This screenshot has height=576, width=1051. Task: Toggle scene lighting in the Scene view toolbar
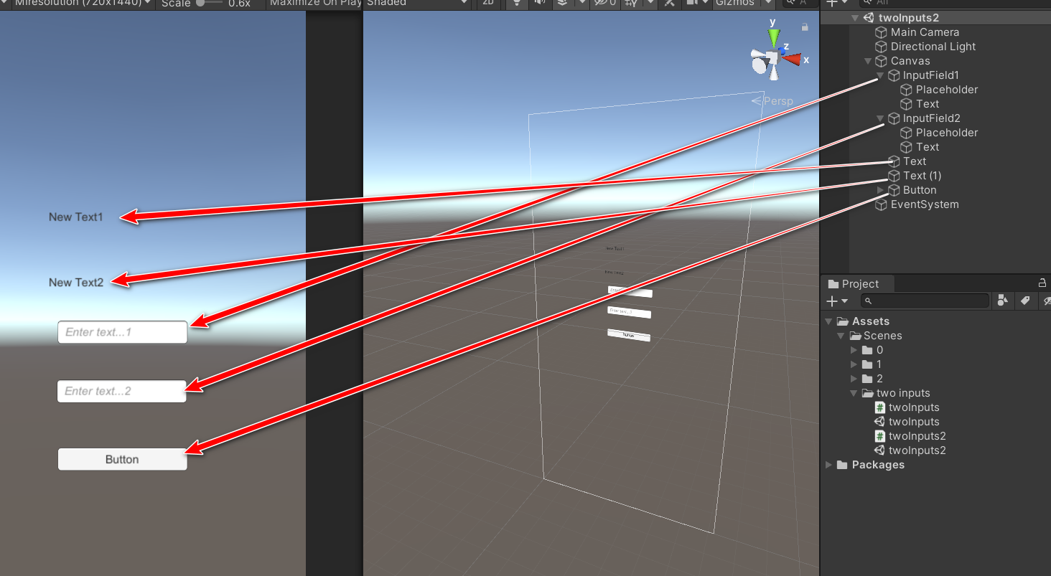(516, 4)
